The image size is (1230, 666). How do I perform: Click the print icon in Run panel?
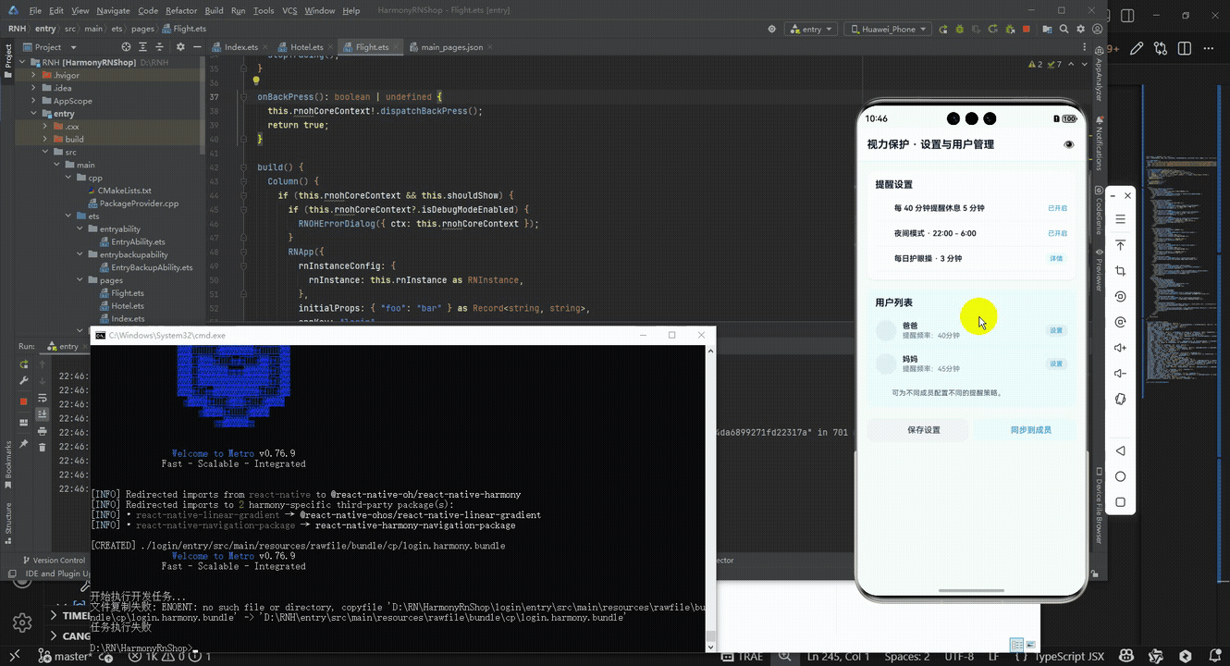coord(42,431)
